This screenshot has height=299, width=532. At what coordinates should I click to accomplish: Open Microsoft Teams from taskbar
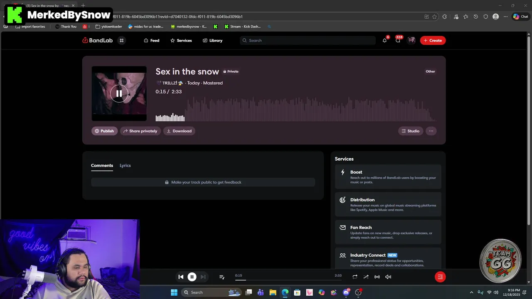pyautogui.click(x=261, y=292)
